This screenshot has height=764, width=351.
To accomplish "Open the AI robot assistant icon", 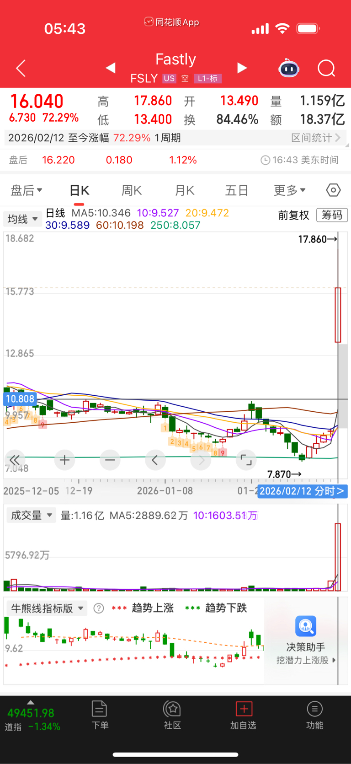I will 289,68.
